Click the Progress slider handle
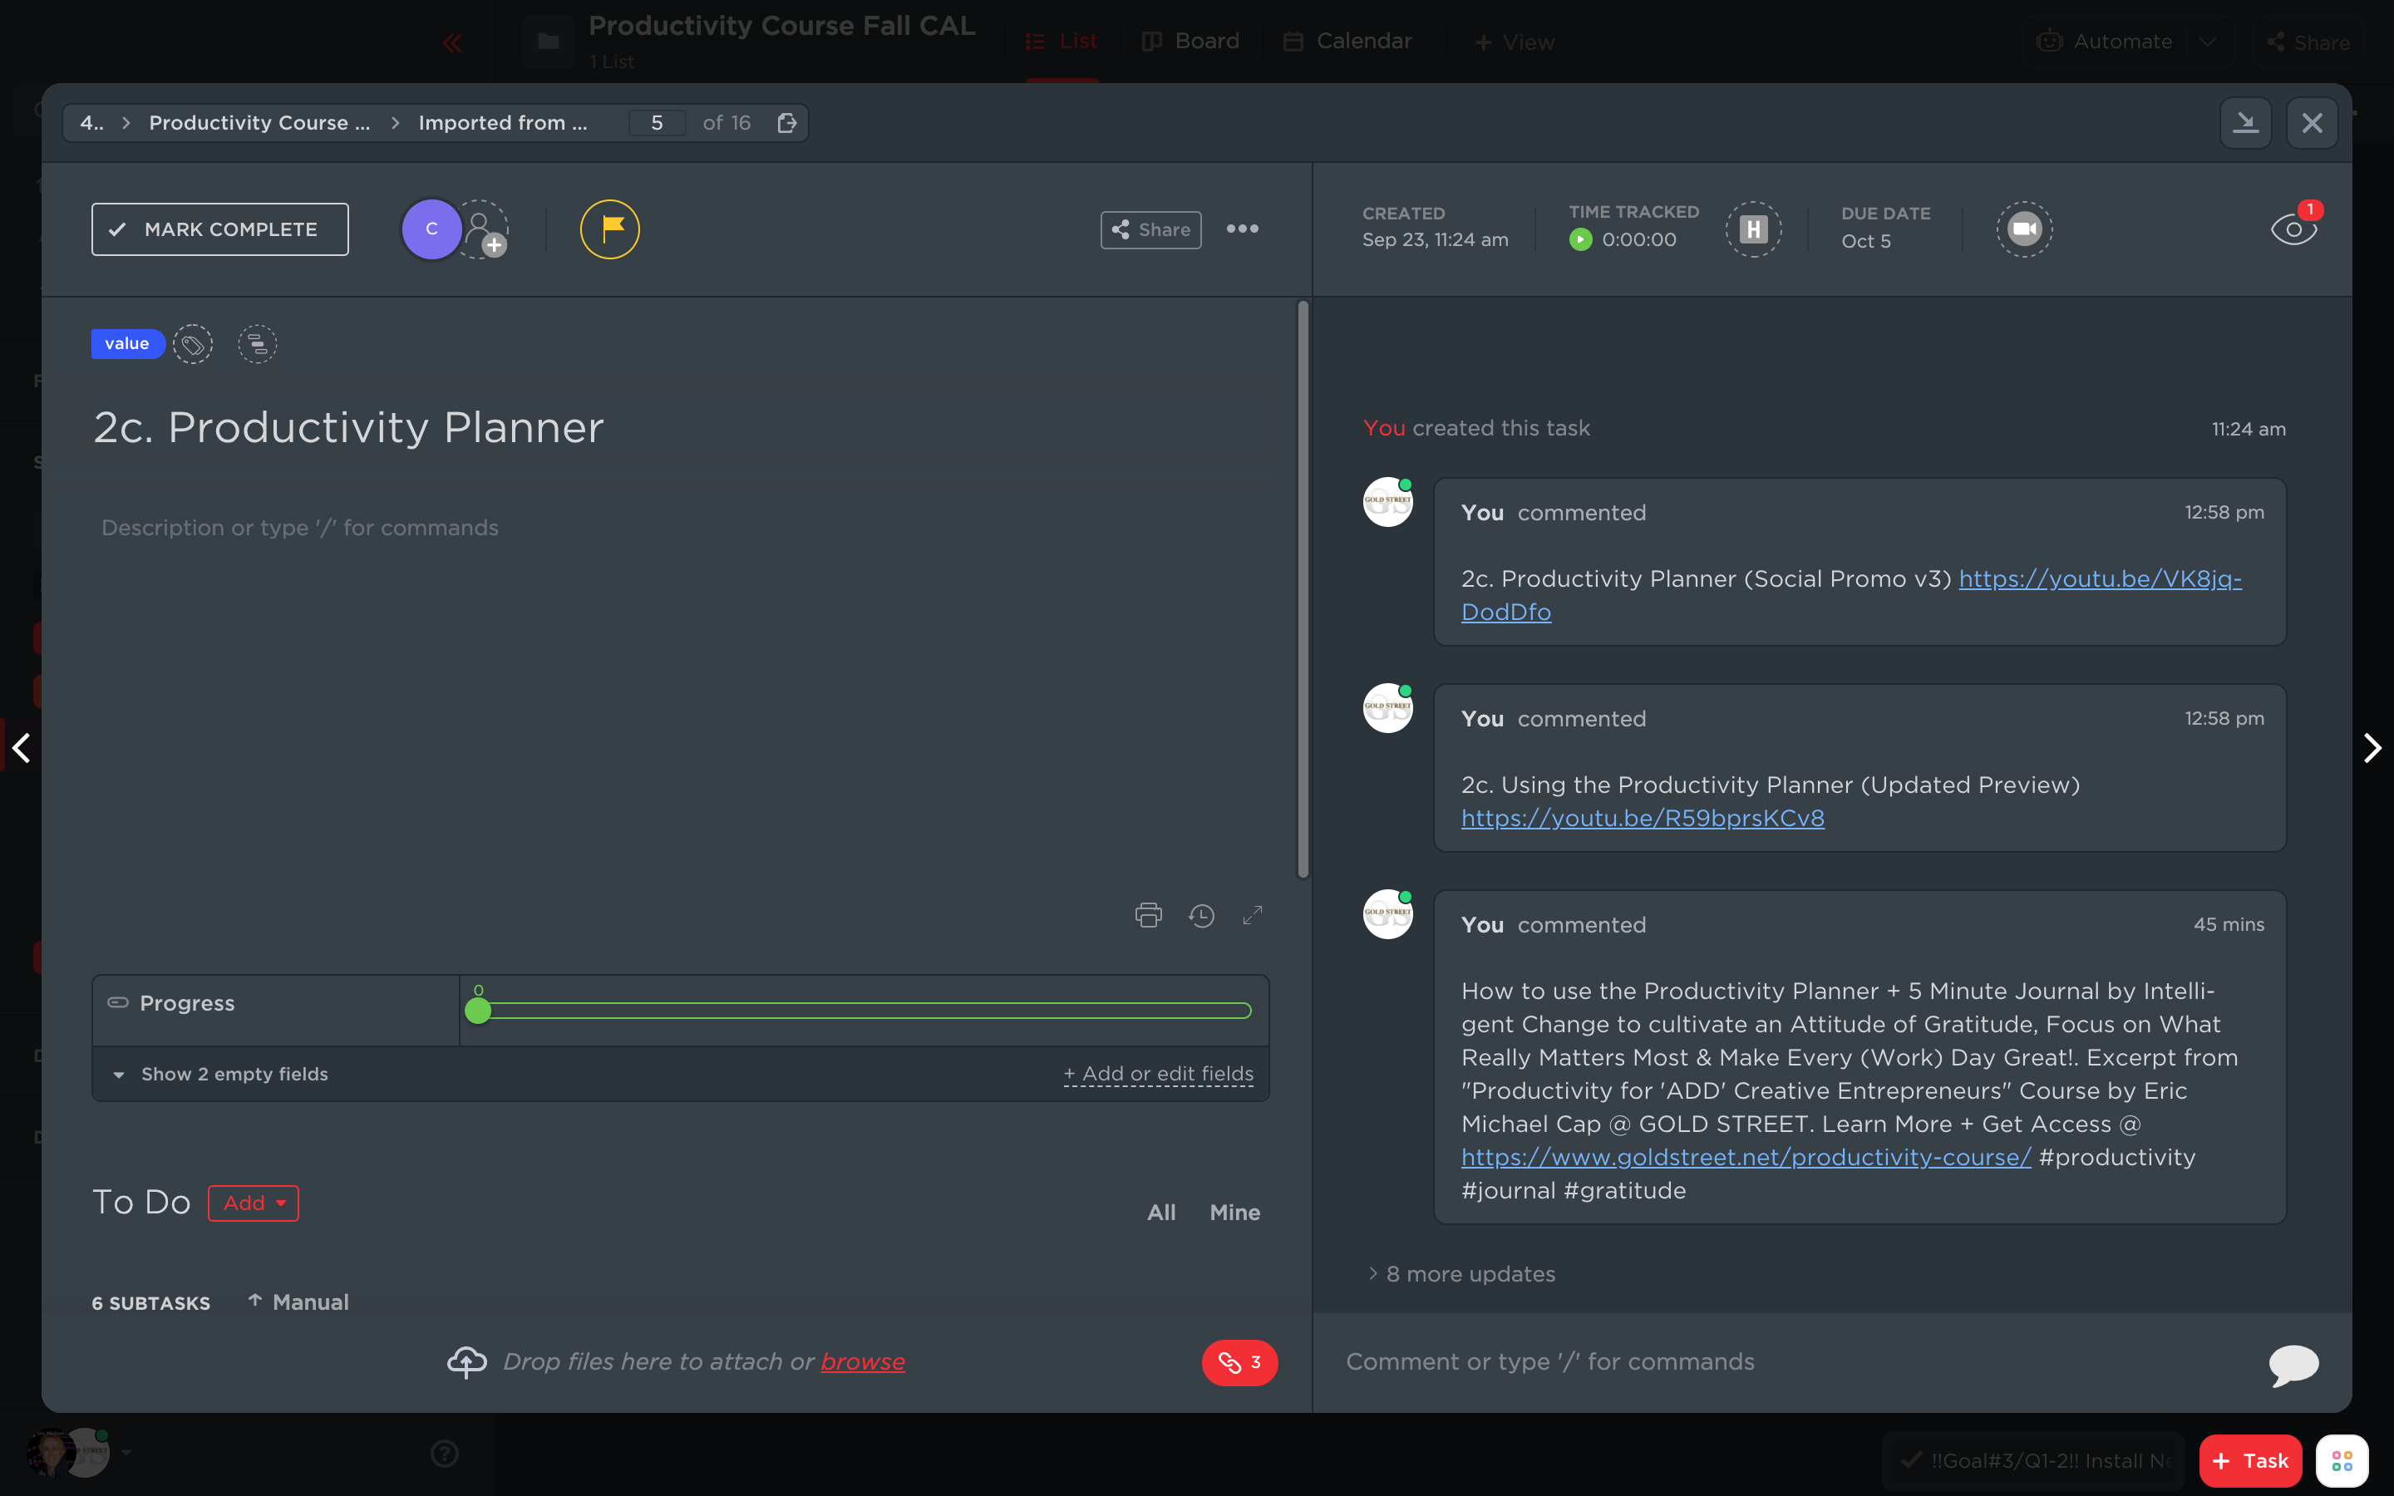Viewport: 2394px width, 1496px height. (478, 1010)
